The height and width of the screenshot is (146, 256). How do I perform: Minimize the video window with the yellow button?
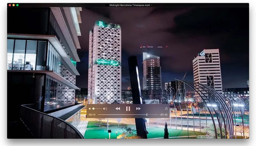[14, 5]
